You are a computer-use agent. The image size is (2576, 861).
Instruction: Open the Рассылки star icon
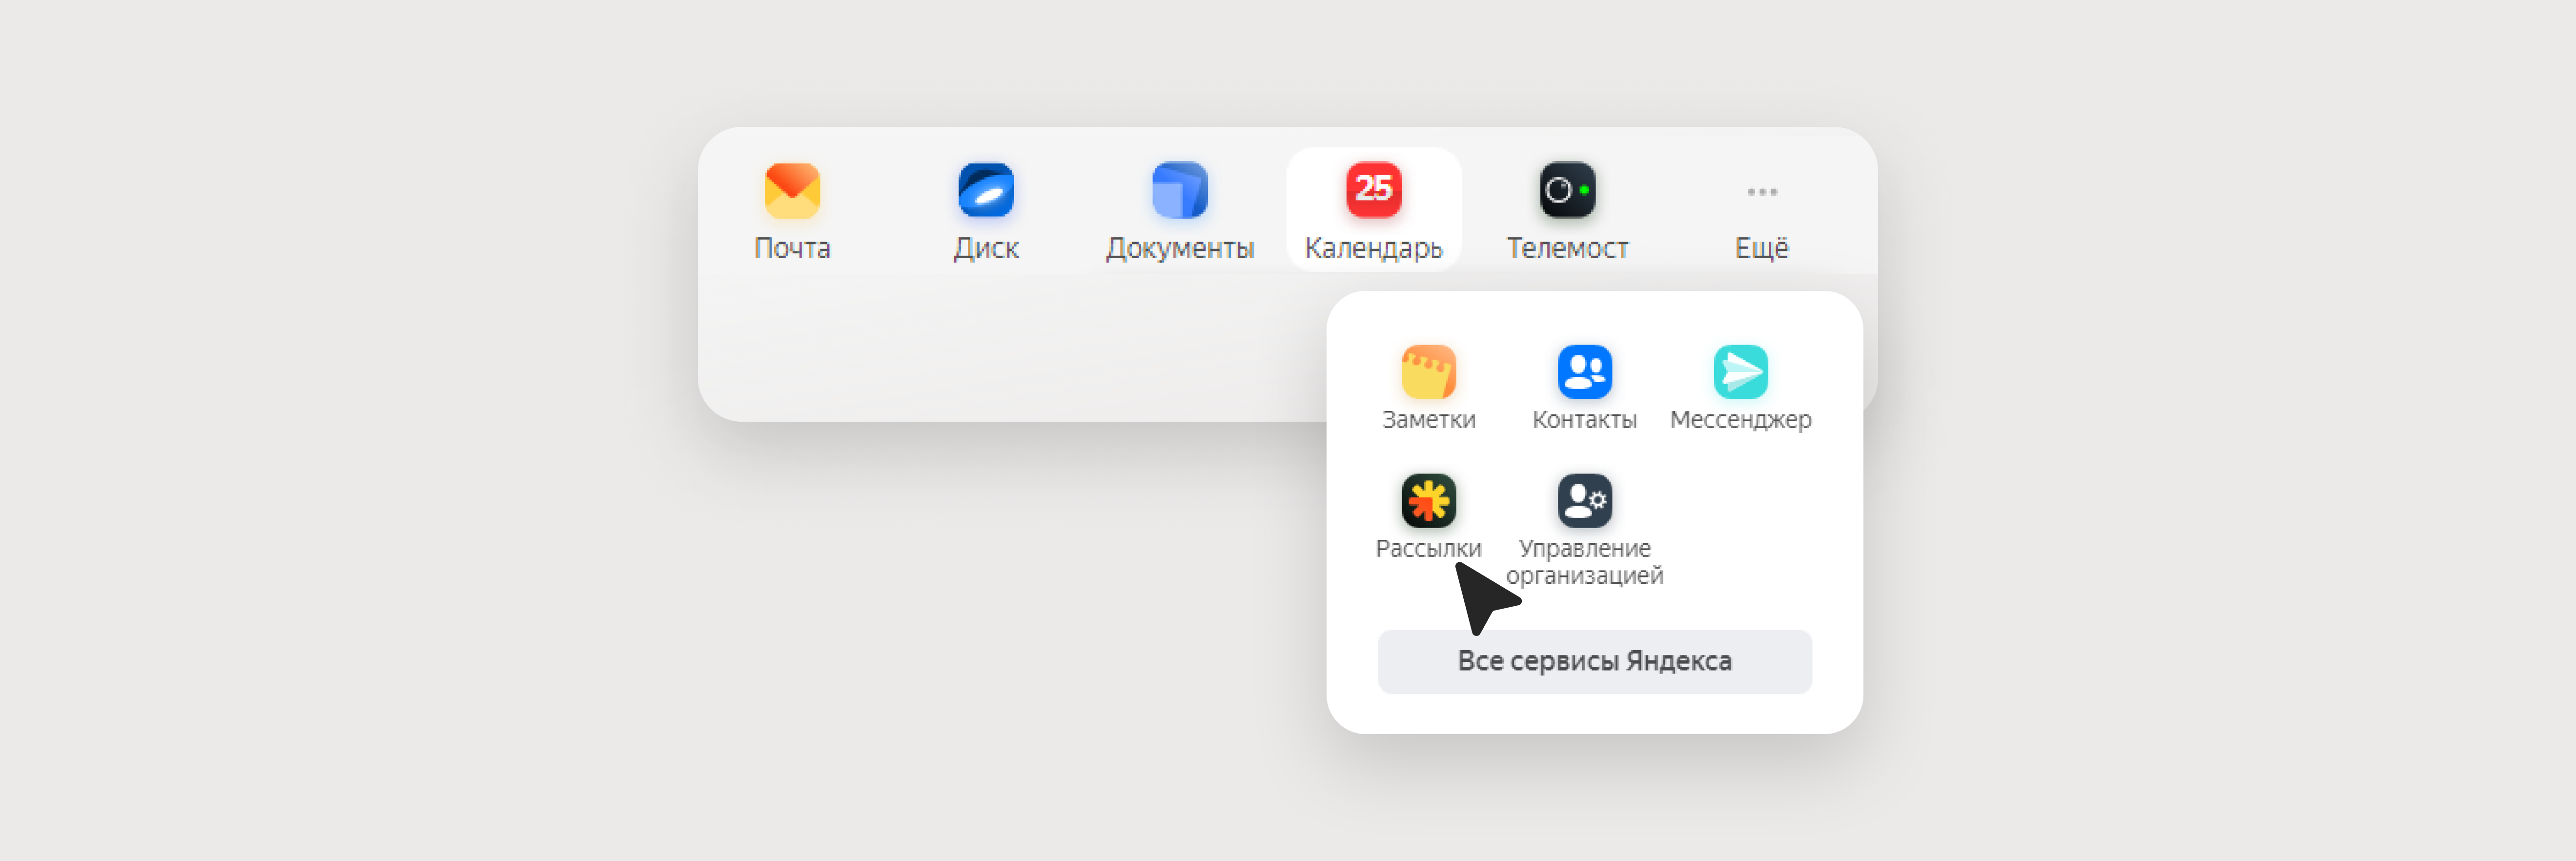[x=1429, y=500]
